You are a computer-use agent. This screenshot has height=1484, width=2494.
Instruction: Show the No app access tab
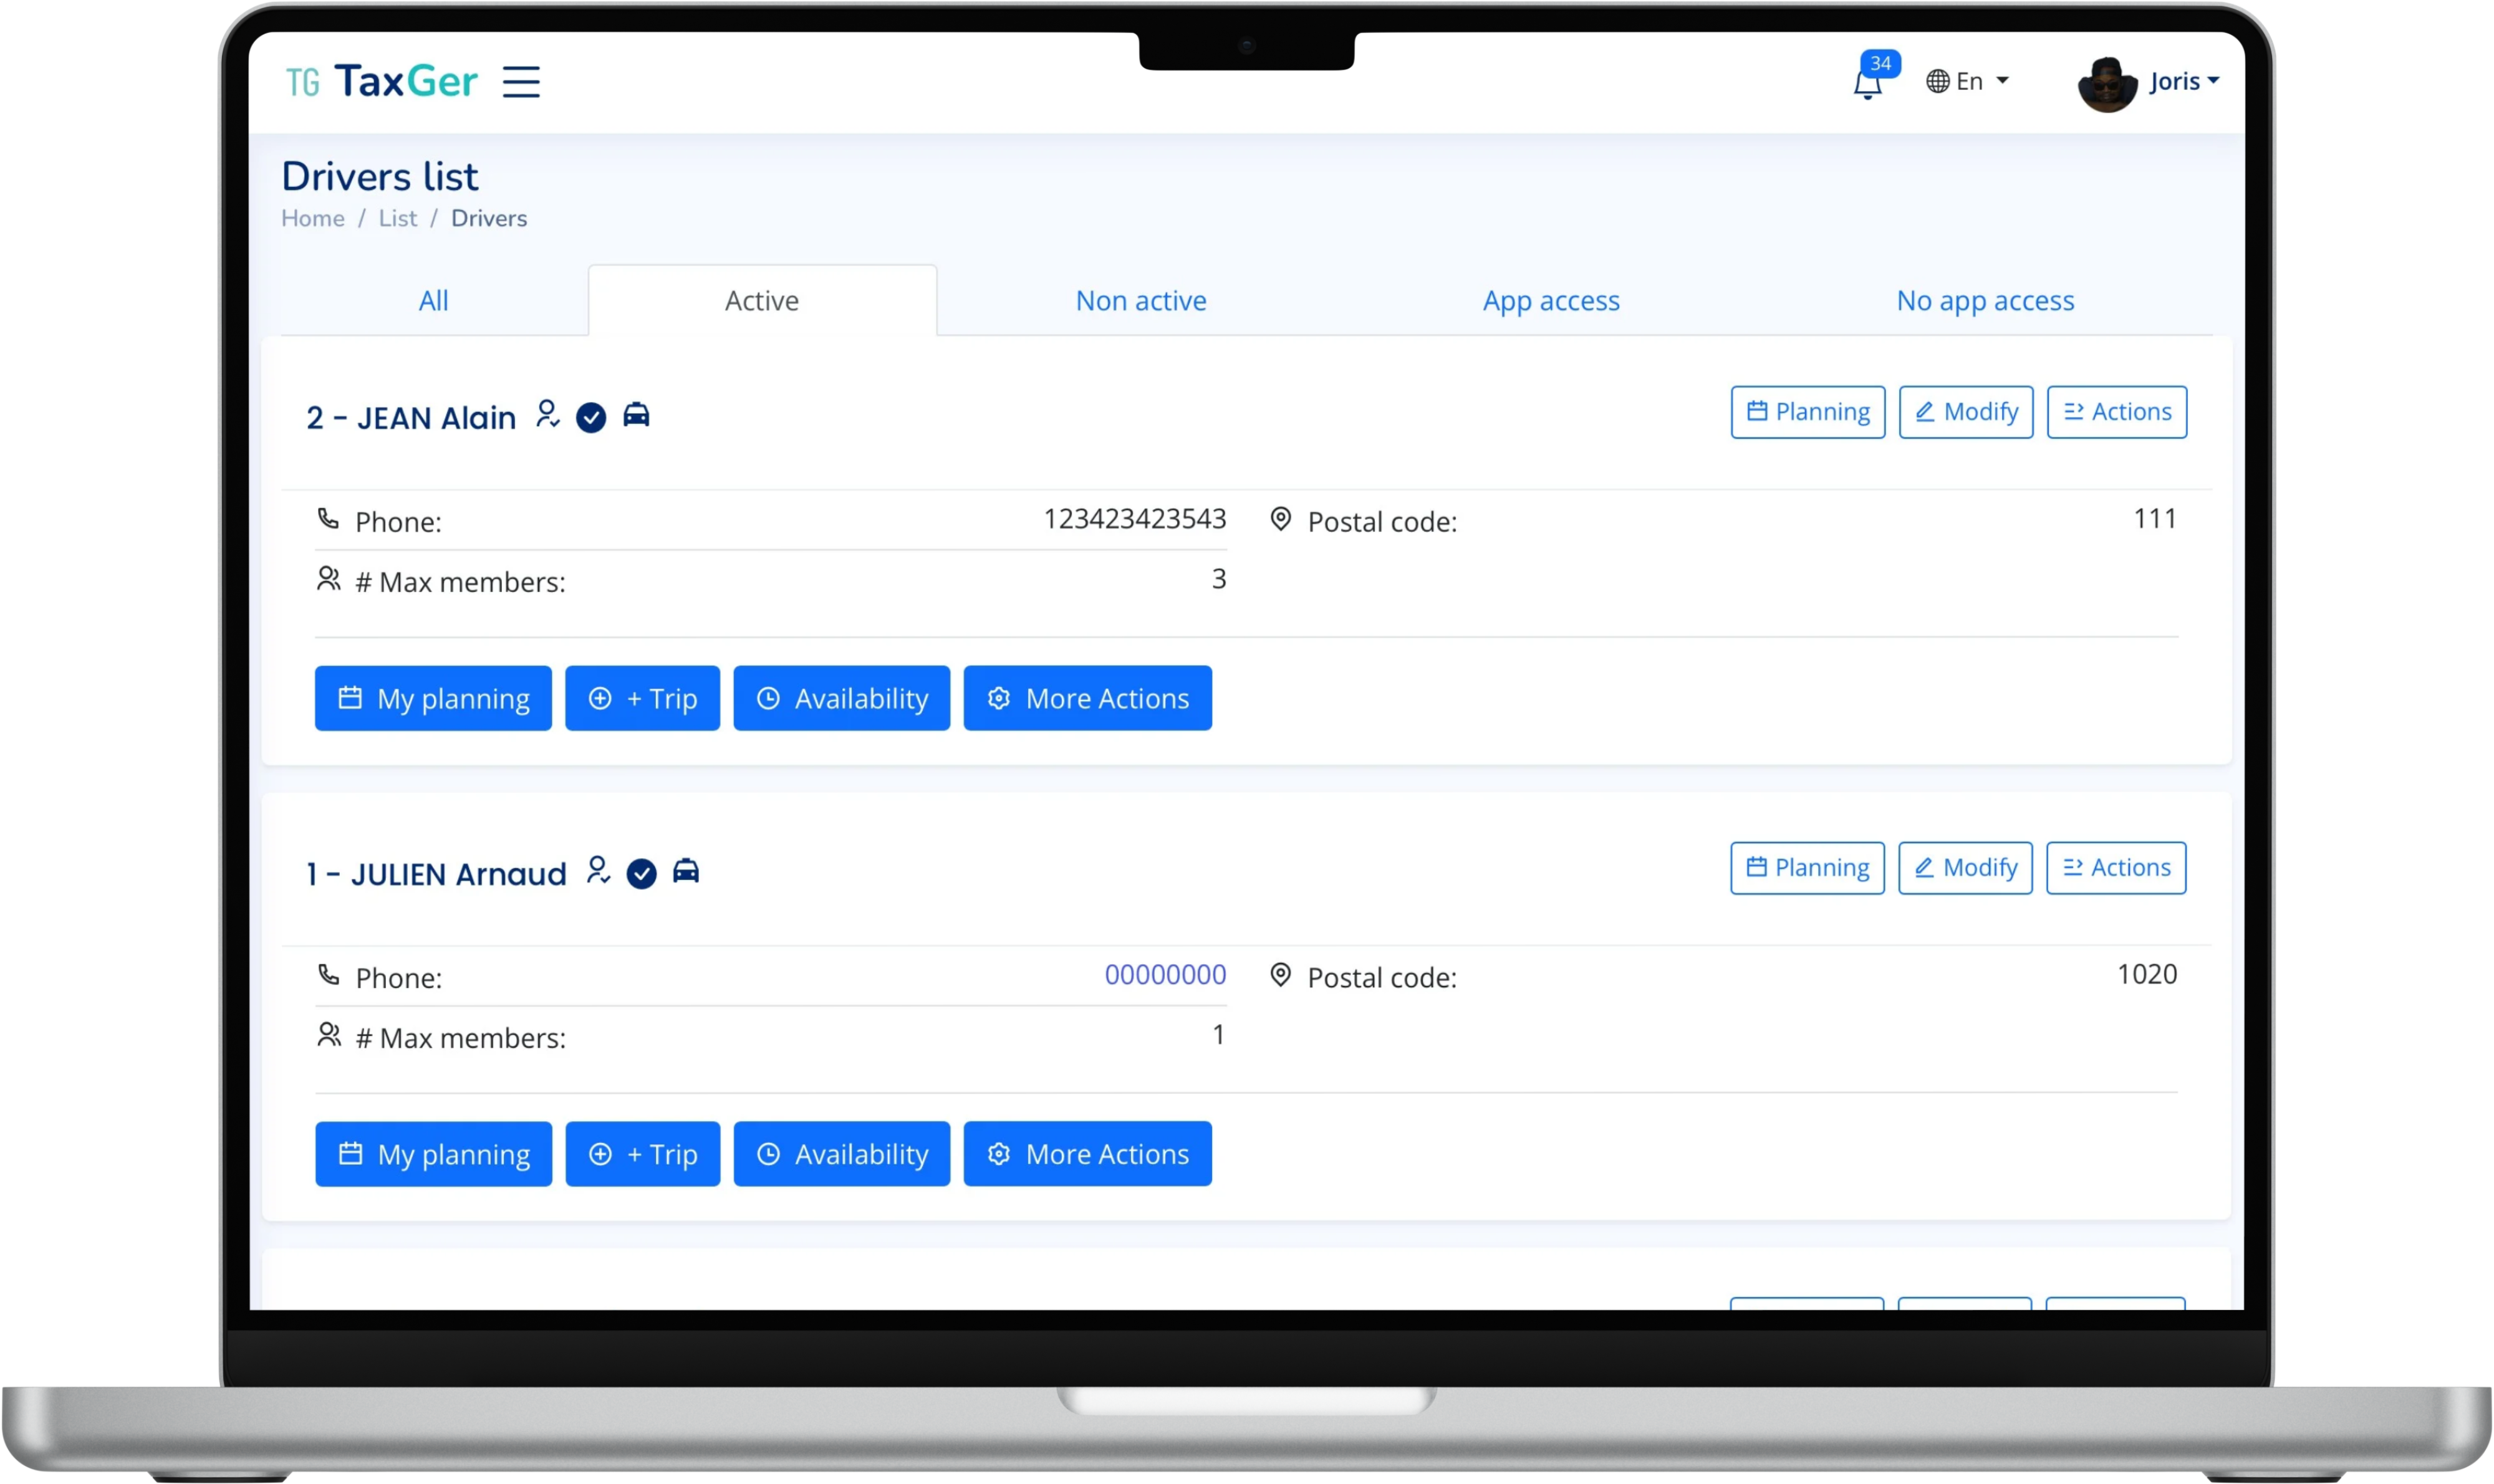pos(1985,301)
